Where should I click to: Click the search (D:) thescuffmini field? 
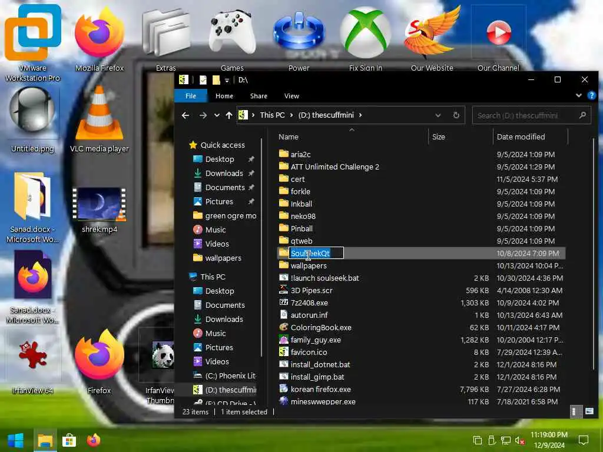(x=532, y=115)
